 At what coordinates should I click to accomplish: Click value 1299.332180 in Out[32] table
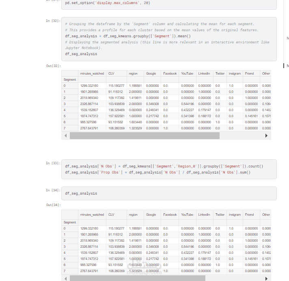89,86
